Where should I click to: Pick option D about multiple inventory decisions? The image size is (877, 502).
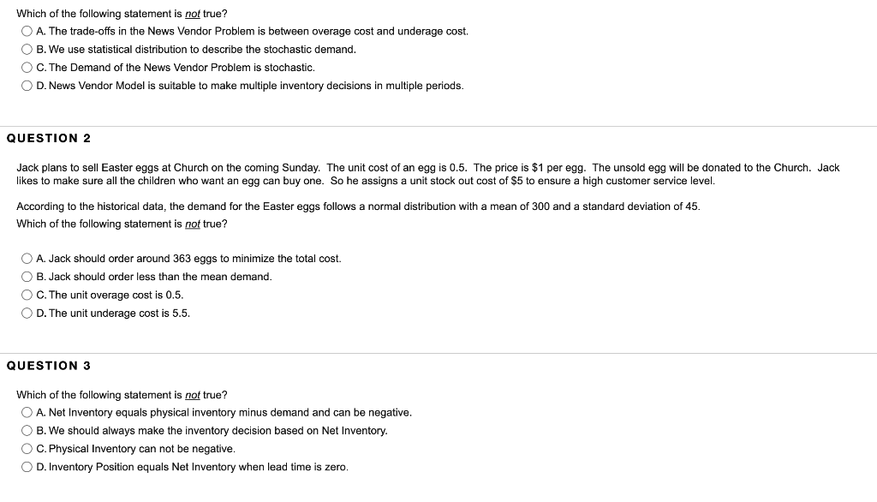click(x=28, y=86)
